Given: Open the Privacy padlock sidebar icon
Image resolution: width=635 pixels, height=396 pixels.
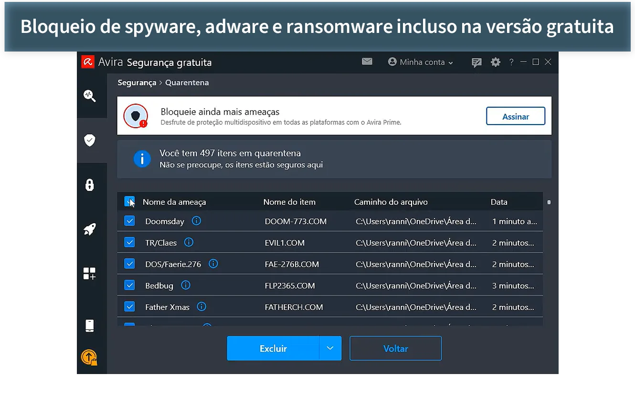Looking at the screenshot, I should pyautogui.click(x=90, y=185).
